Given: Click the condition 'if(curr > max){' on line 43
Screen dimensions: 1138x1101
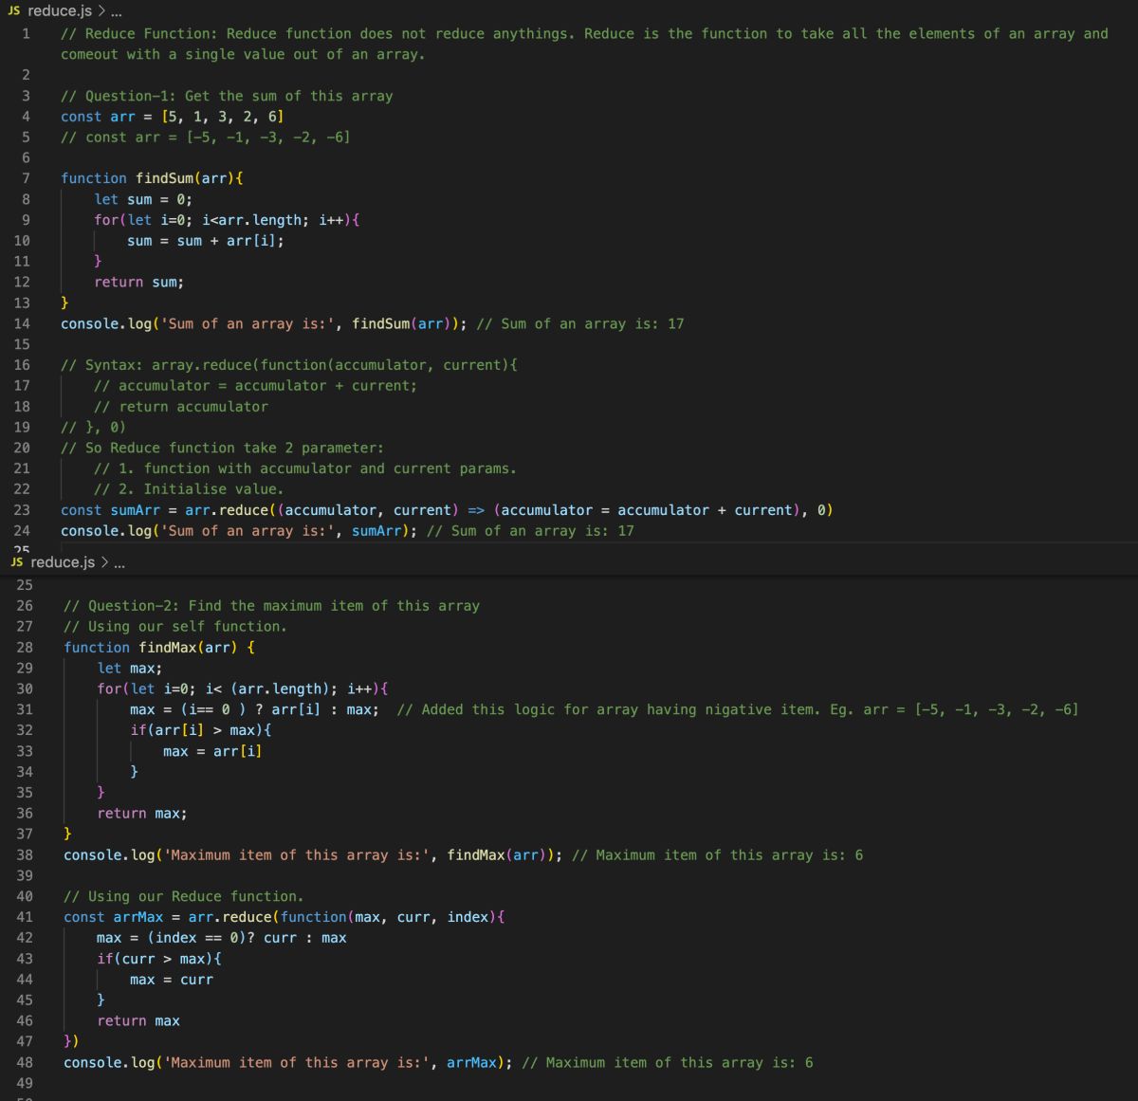Looking at the screenshot, I should tap(159, 959).
